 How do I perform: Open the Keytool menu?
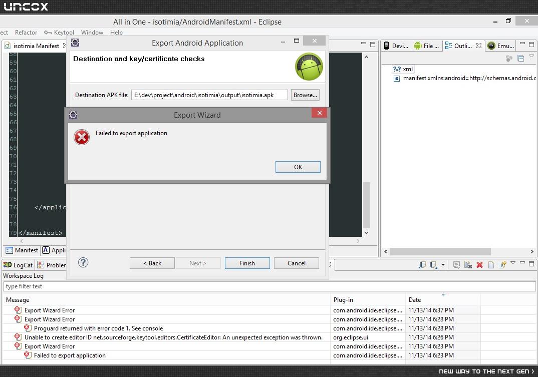pos(59,32)
